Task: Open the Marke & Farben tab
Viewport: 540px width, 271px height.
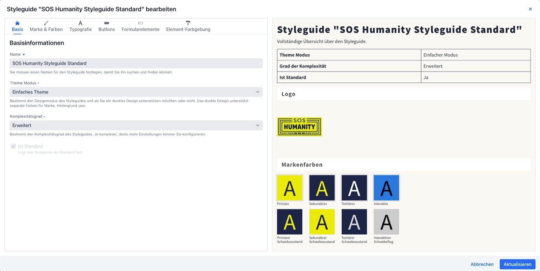Action: (46, 29)
